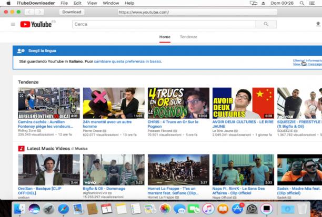The width and height of the screenshot is (322, 217).
Task: Open the Trash in the Dock
Action: (302, 209)
